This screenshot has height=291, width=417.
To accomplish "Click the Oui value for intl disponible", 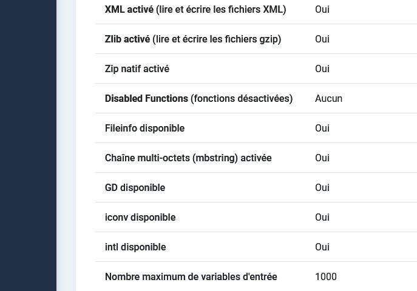I will coord(322,247).
